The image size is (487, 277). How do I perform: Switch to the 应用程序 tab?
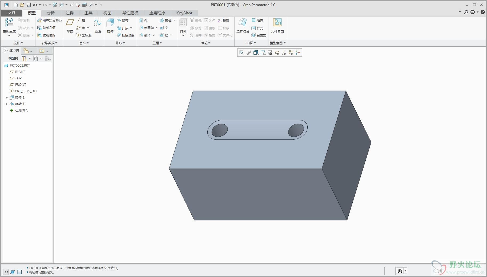coord(157,13)
